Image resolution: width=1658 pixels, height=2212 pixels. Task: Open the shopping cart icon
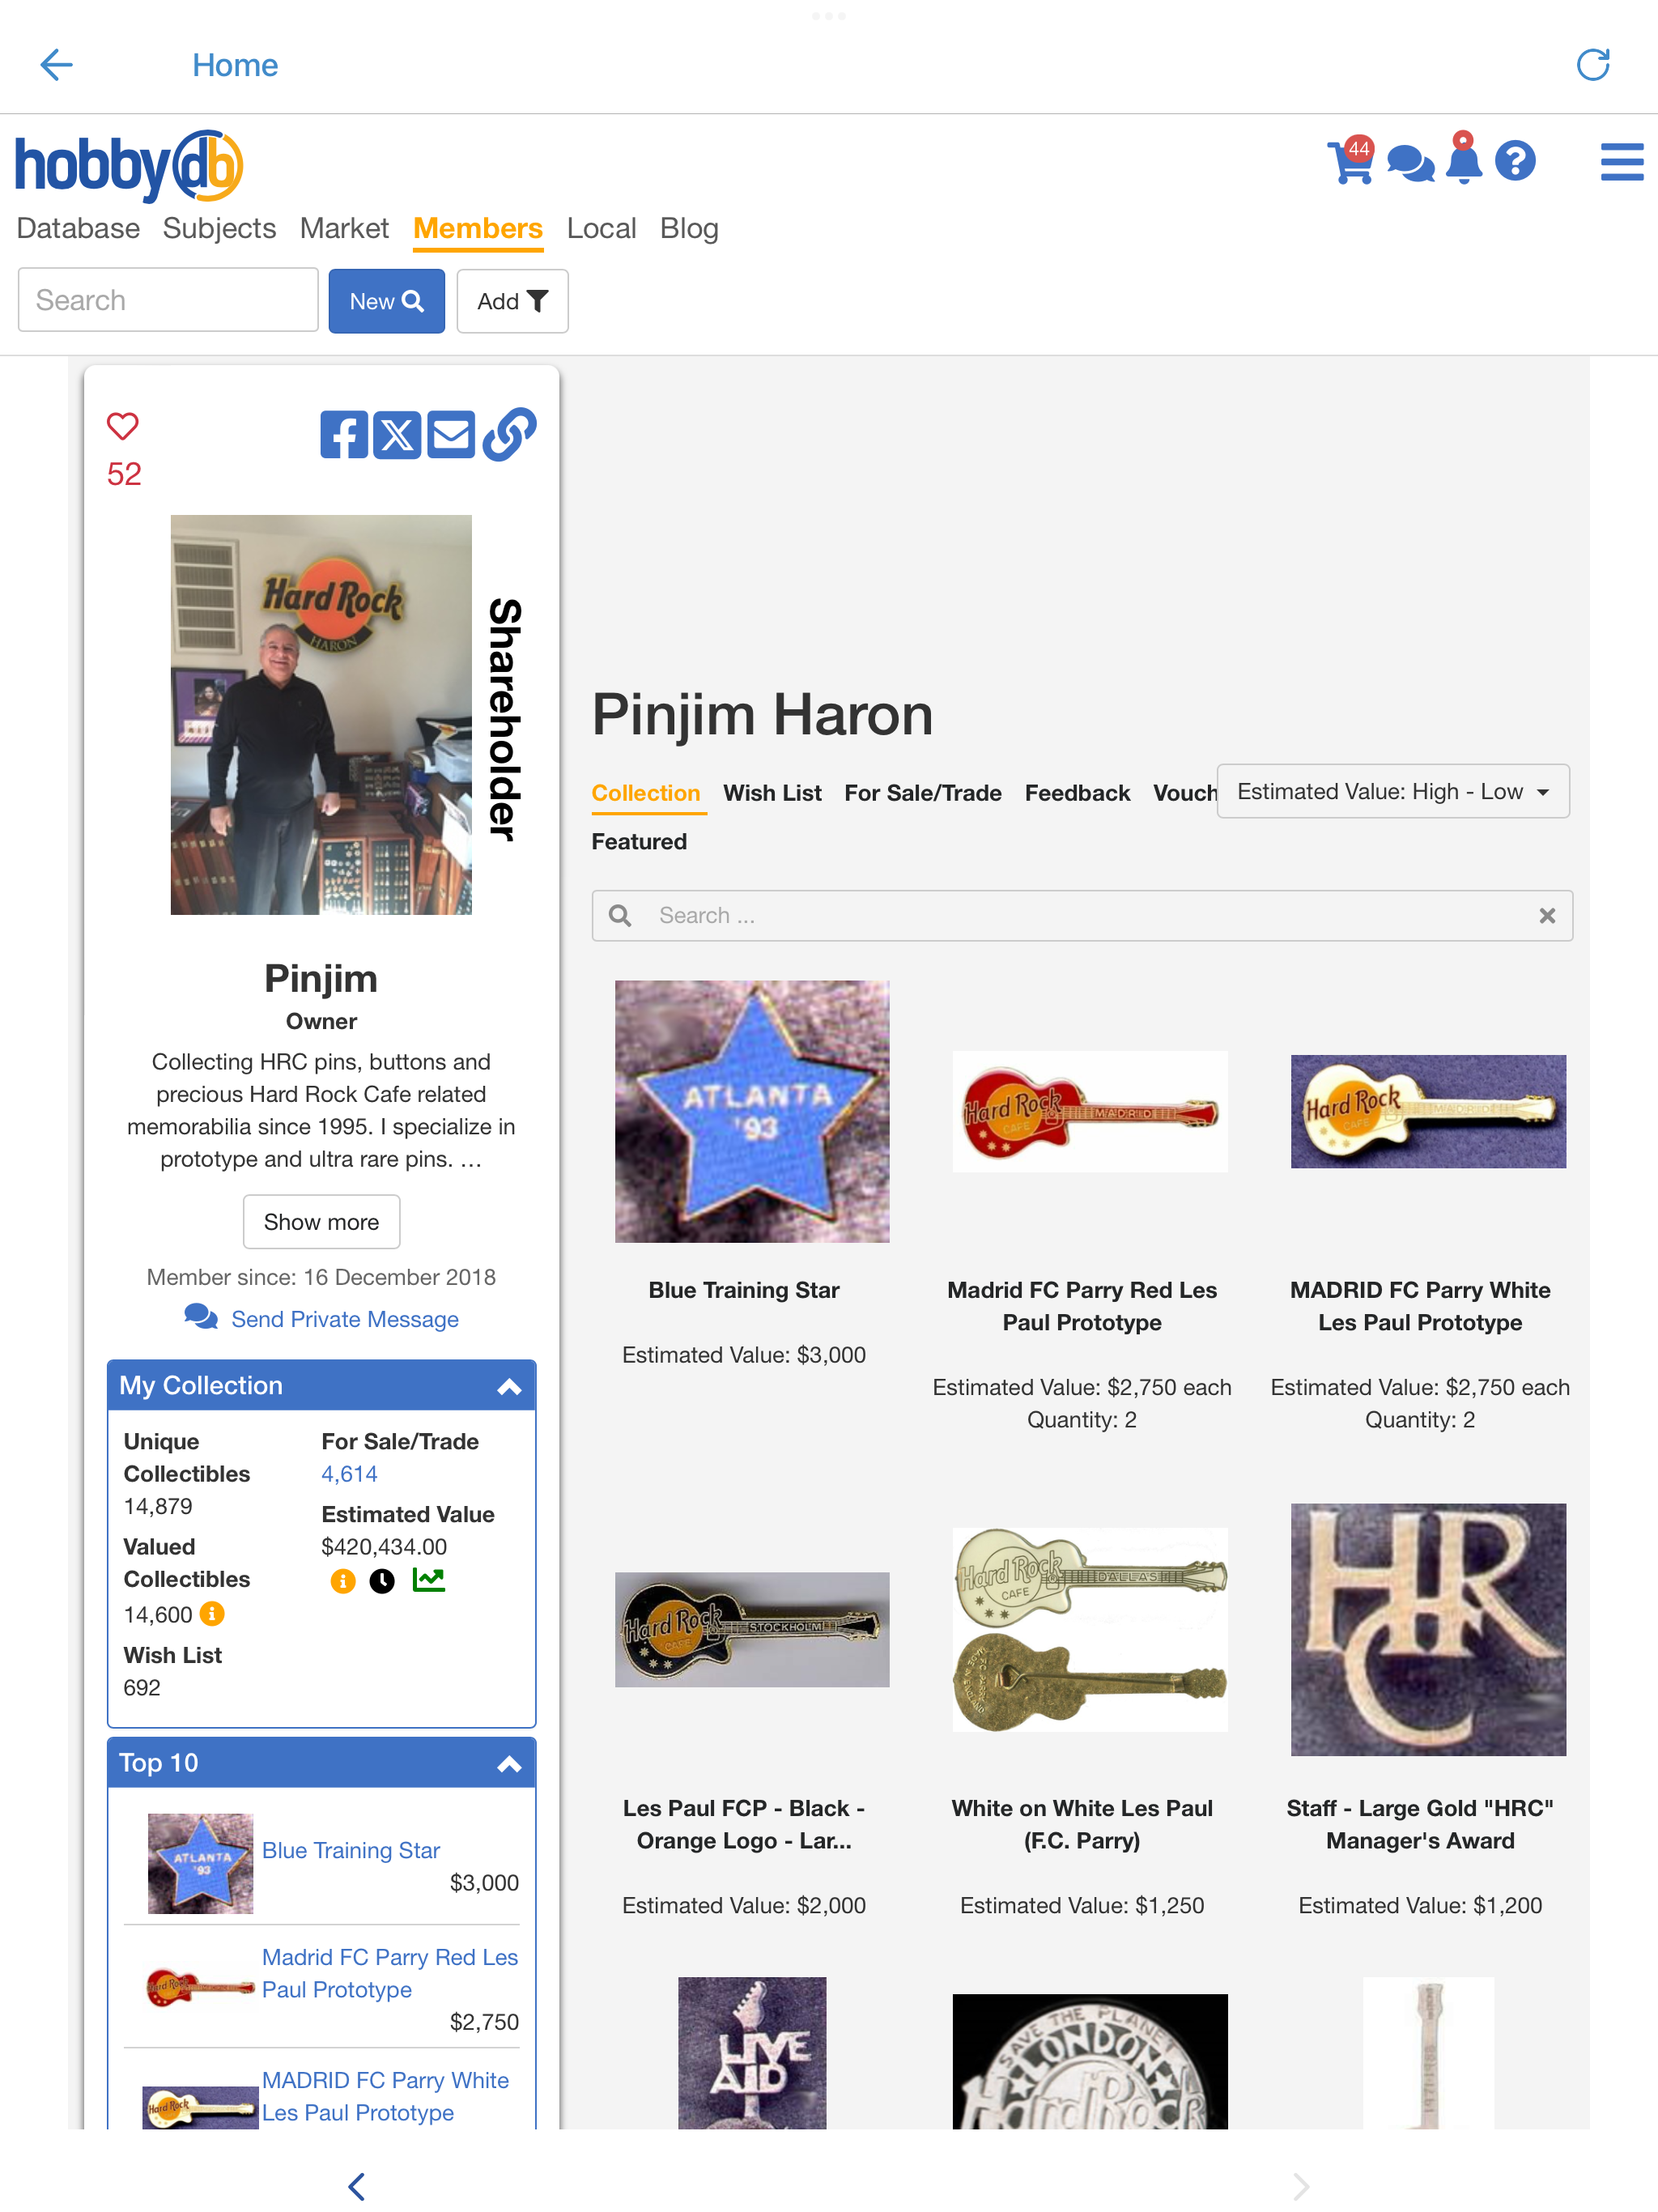tap(1349, 161)
